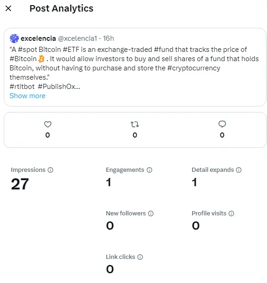Expand post text with Show more
The height and width of the screenshot is (283, 267).
pyautogui.click(x=27, y=96)
